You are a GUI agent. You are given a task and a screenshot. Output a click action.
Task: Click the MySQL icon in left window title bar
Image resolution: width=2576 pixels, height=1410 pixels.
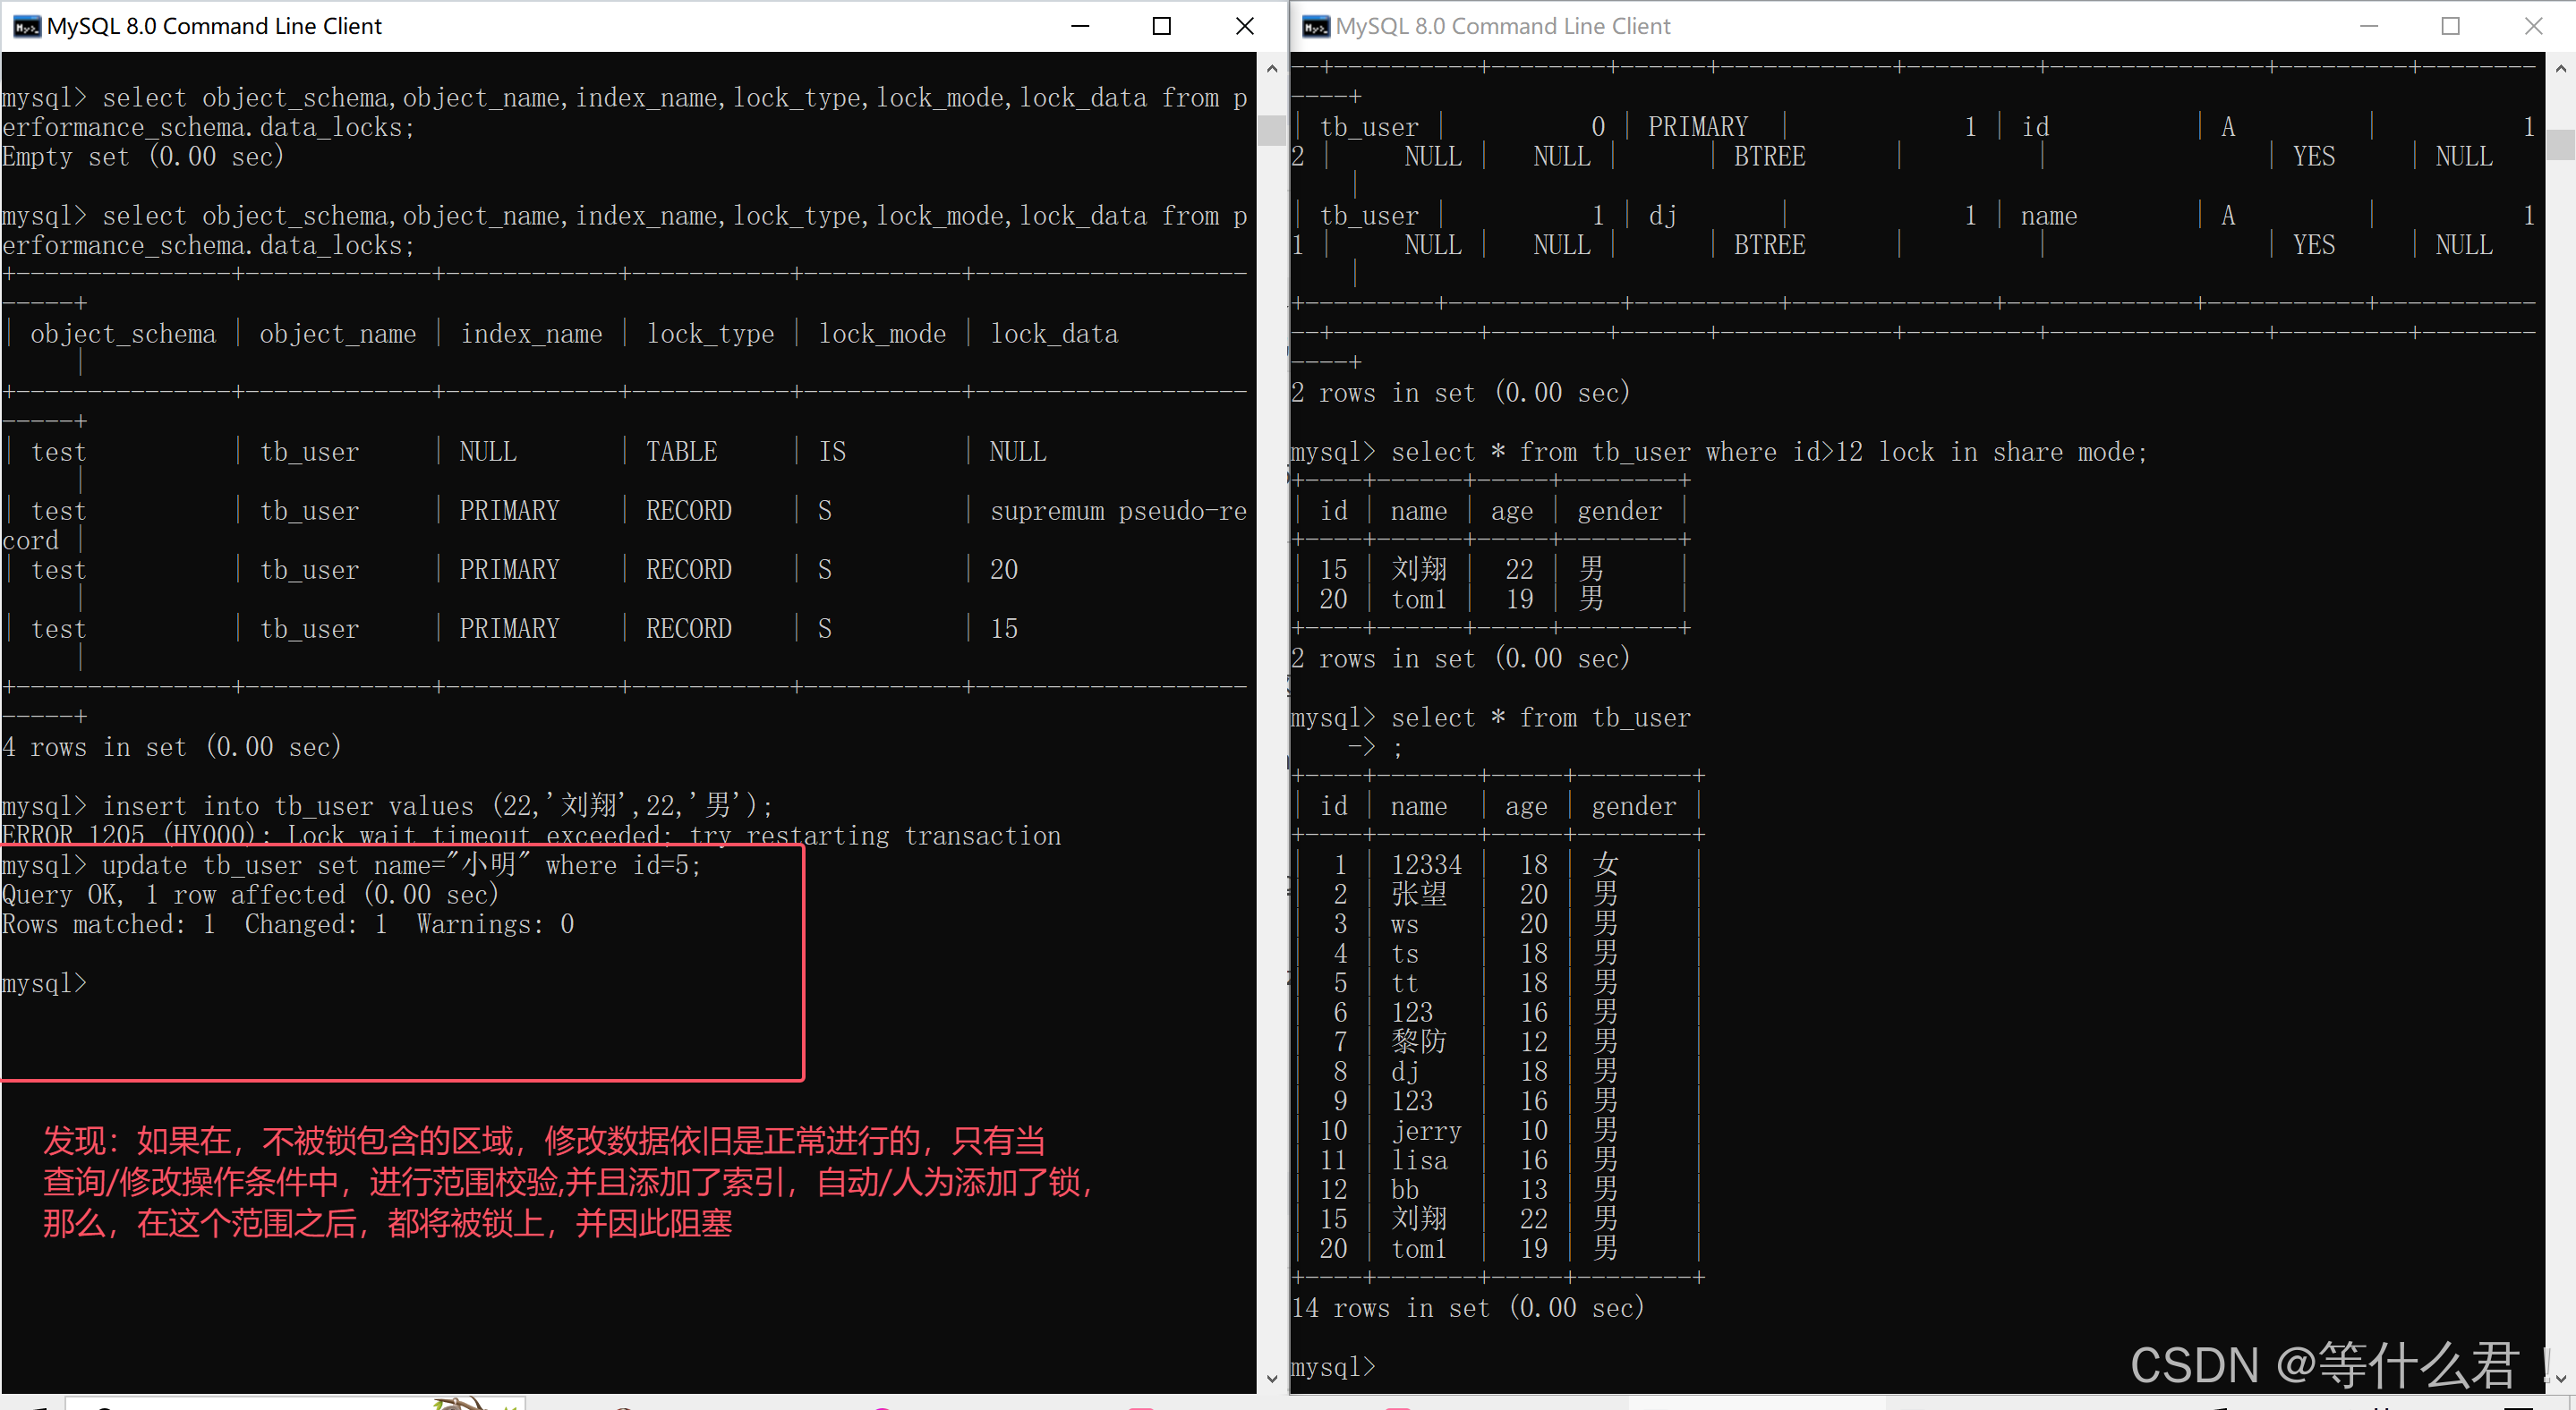(x=26, y=26)
